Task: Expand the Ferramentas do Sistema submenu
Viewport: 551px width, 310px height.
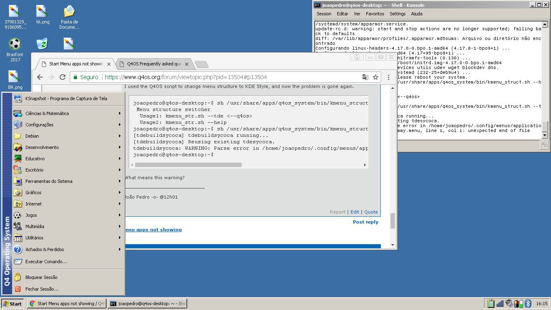Action: tap(68, 181)
